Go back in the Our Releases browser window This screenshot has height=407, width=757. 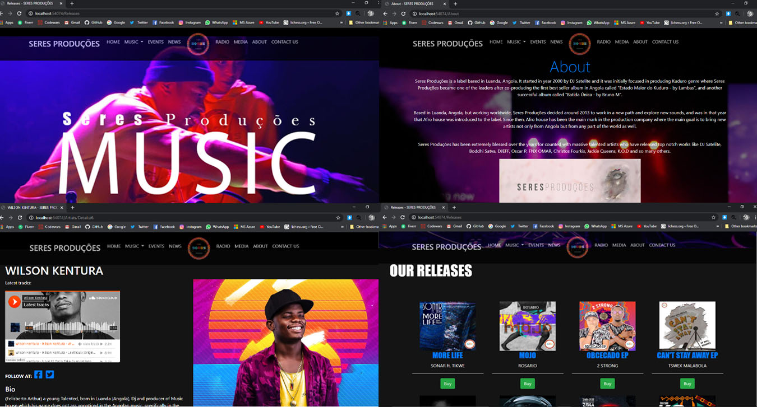click(x=385, y=217)
